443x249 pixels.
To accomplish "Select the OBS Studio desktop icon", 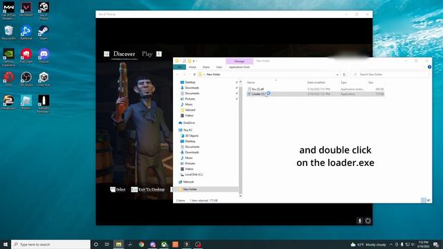I will [x=26, y=79].
